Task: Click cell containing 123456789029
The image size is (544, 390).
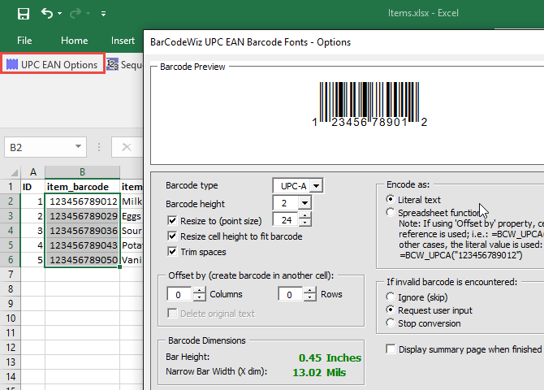Action: tap(83, 216)
